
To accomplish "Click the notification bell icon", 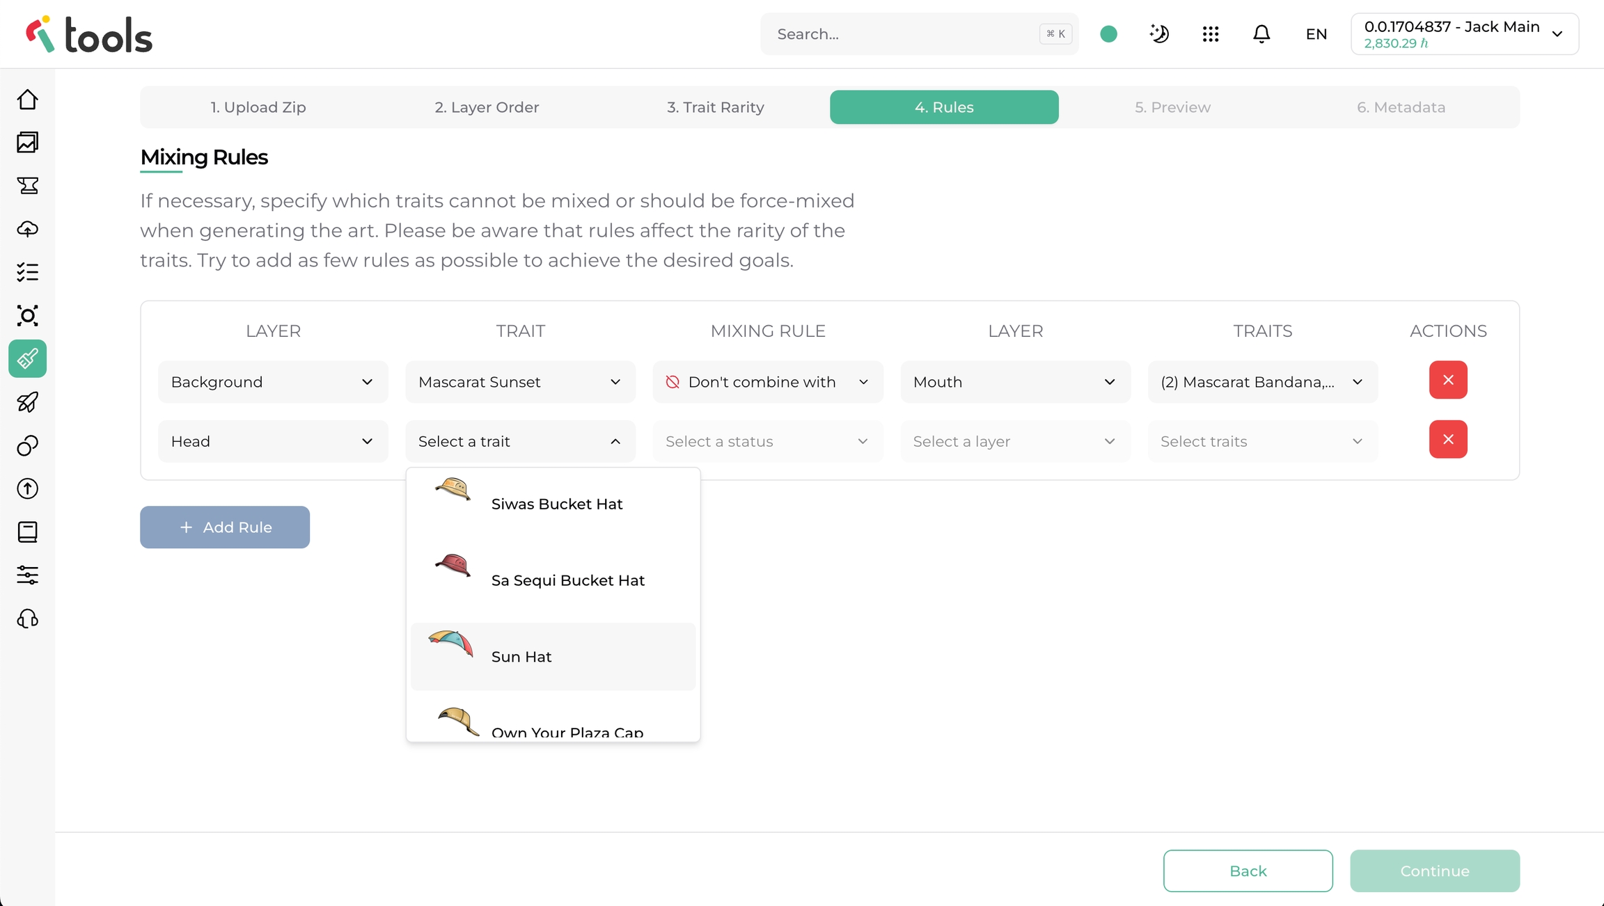I will [x=1261, y=34].
